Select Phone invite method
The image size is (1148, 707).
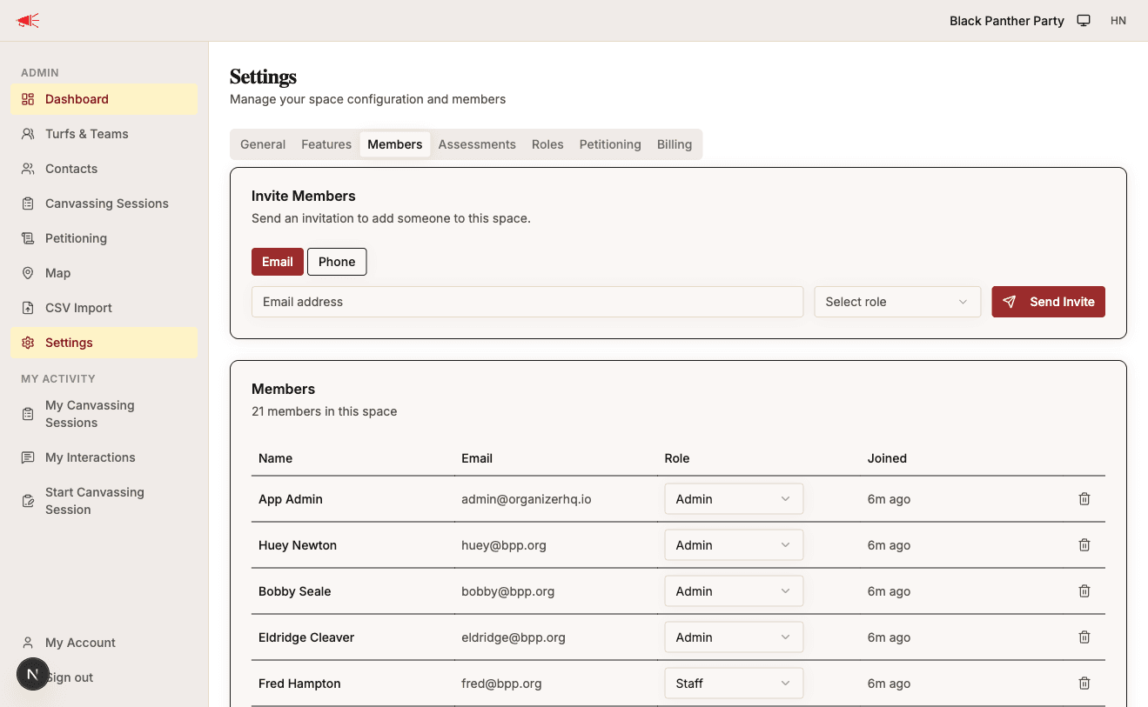point(337,262)
